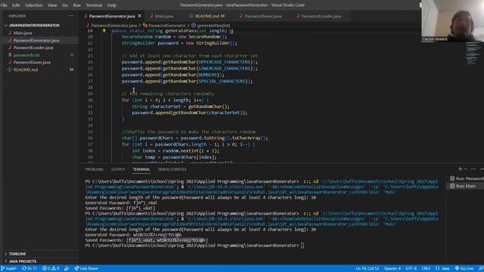The image size is (484, 272).
Task: Change the UTF-8 file encoding
Action: [411, 268]
